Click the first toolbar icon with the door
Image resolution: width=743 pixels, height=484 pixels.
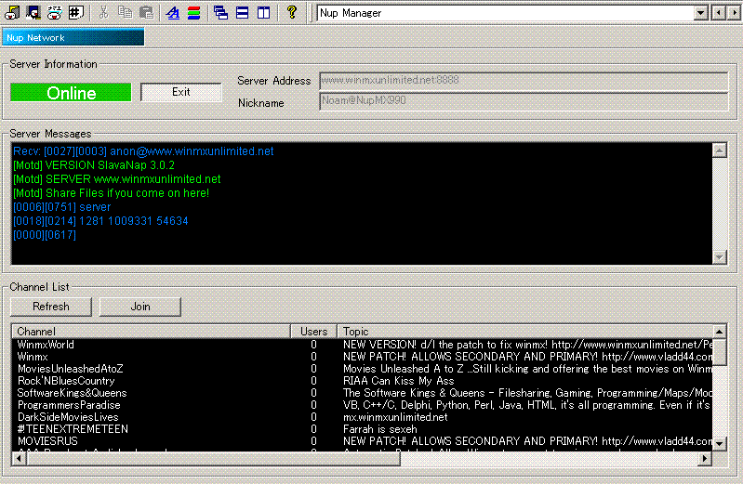click(12, 12)
